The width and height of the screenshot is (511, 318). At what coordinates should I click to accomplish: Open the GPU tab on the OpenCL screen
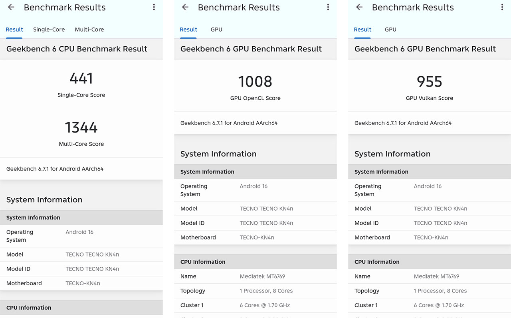coord(216,30)
